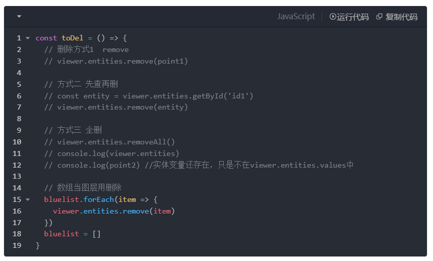This screenshot has height=261, width=433.
Task: Fold the toDel function at line 1
Action: [x=28, y=38]
